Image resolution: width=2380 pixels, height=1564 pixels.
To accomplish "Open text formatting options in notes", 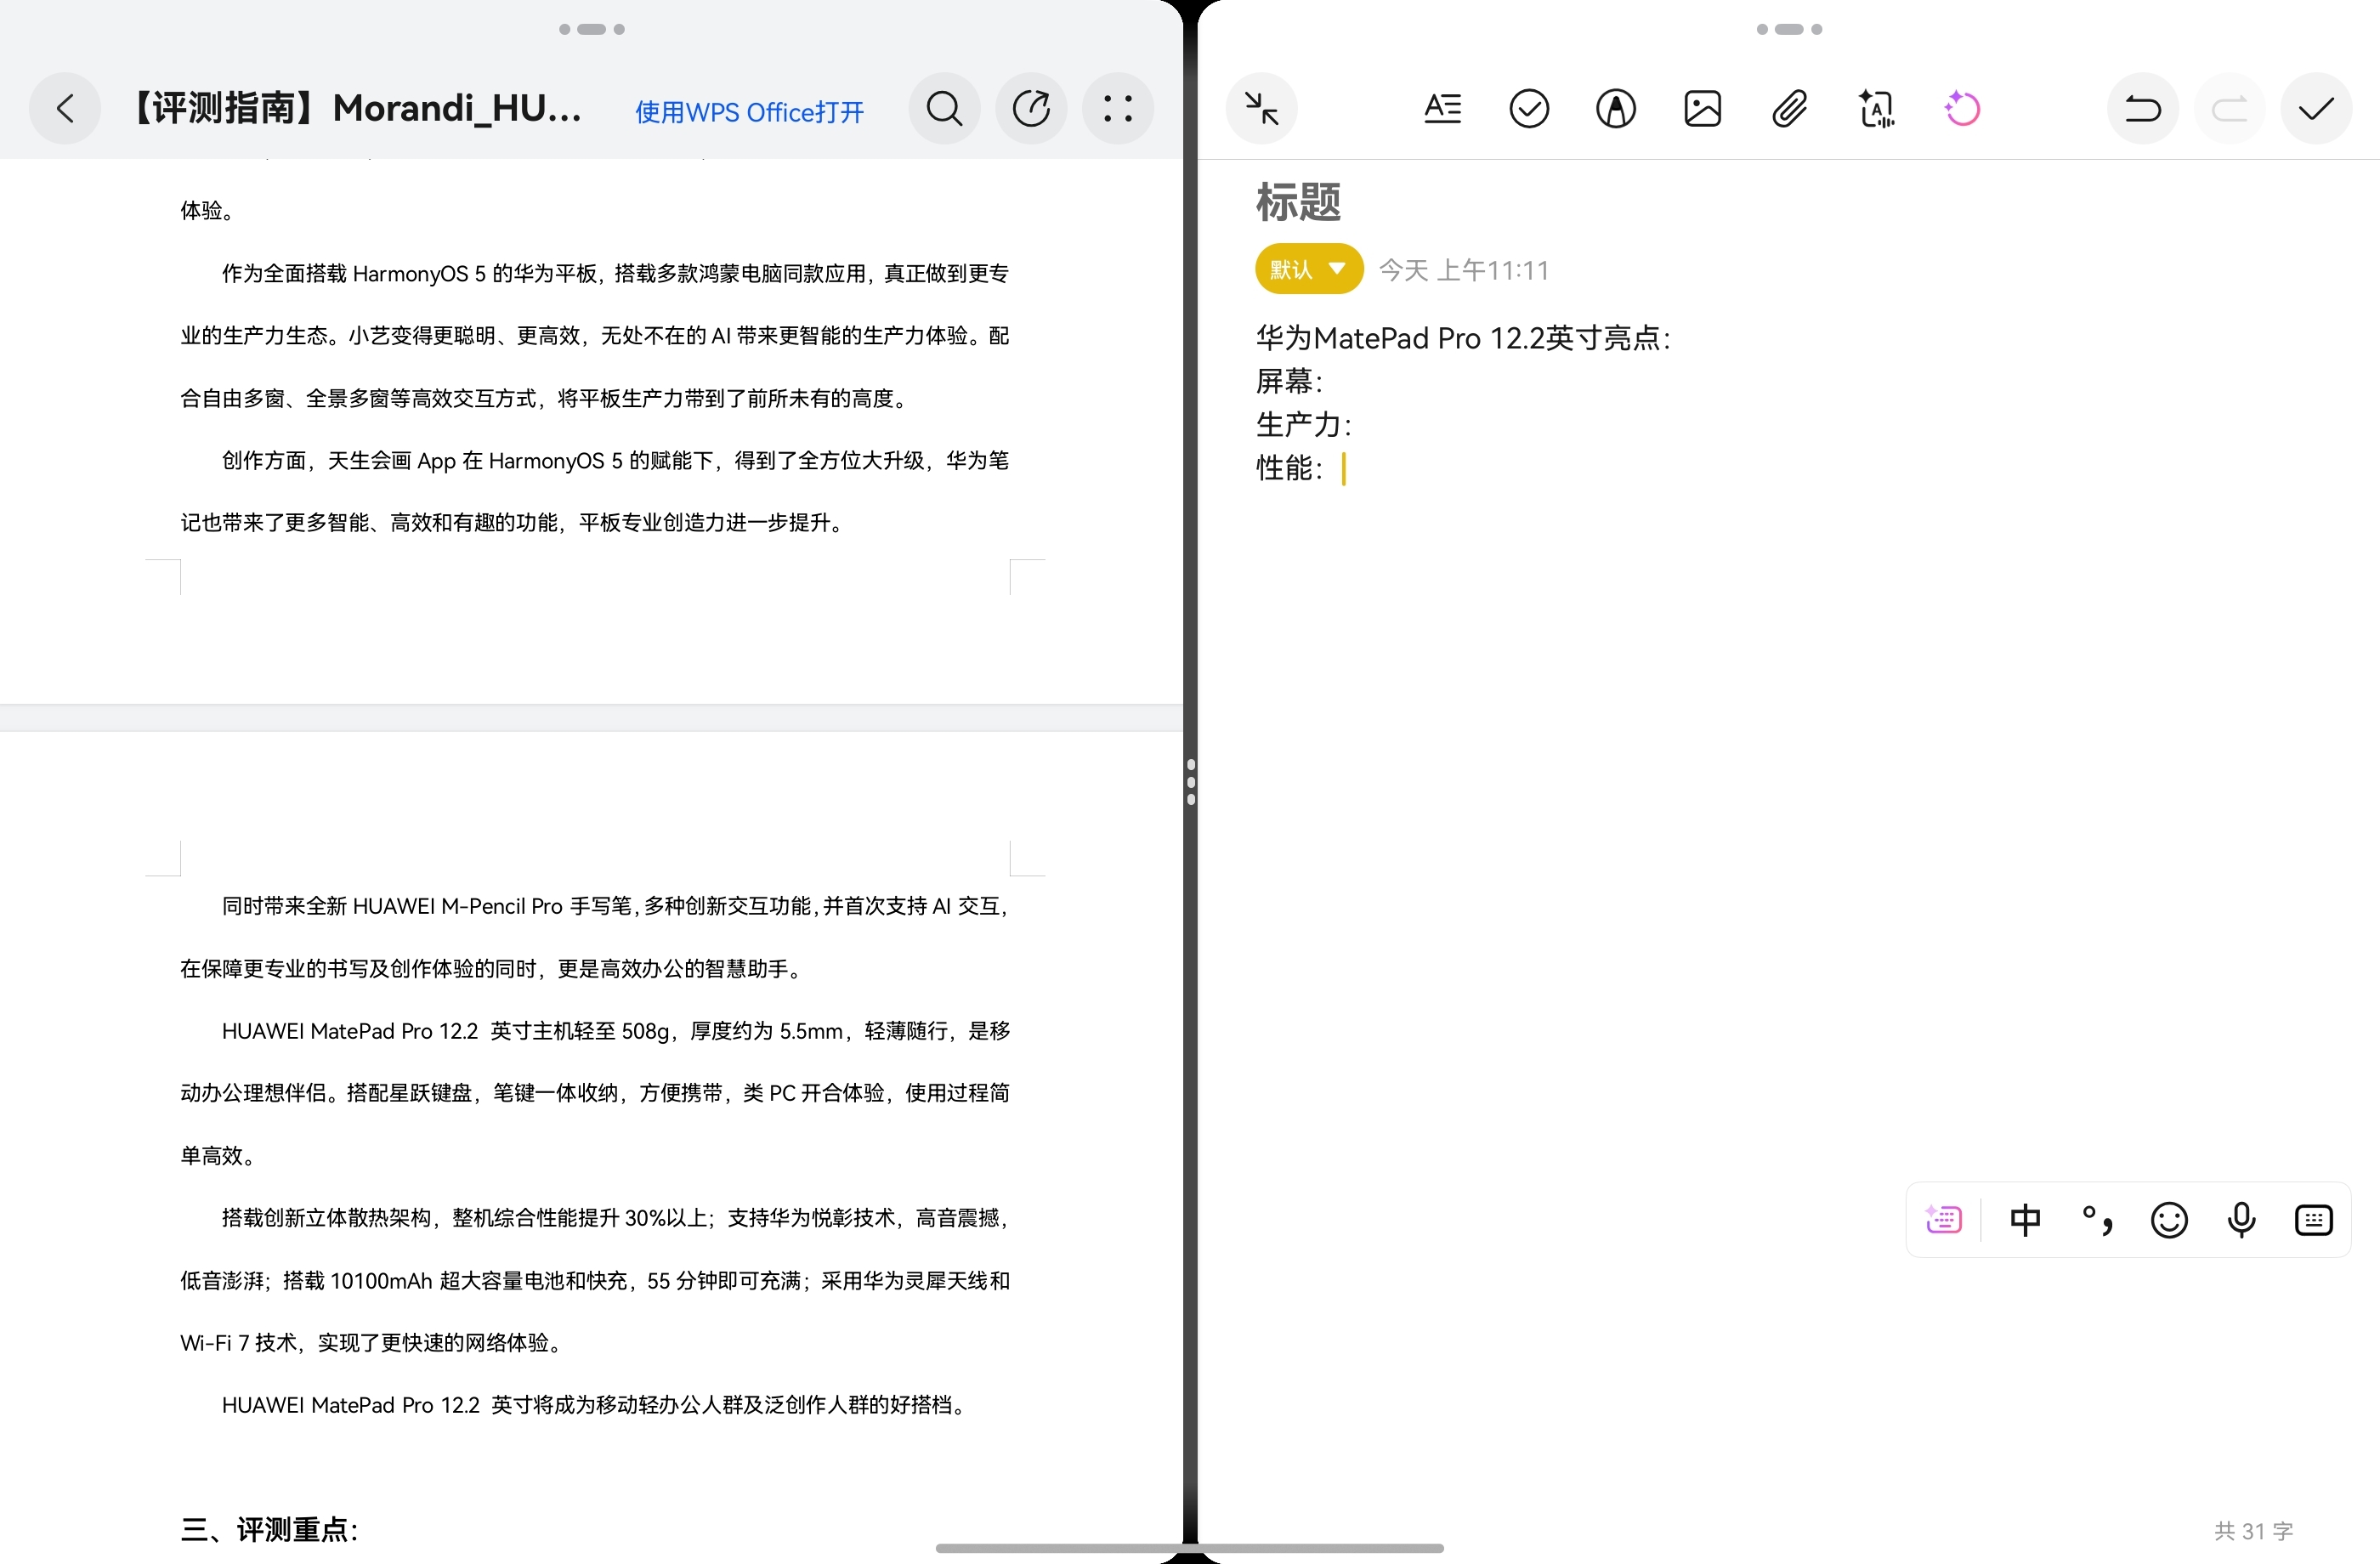I will pyautogui.click(x=1442, y=108).
